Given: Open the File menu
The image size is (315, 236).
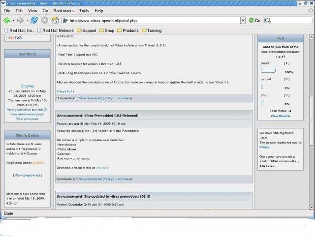Looking at the screenshot, I should pos(7,11).
